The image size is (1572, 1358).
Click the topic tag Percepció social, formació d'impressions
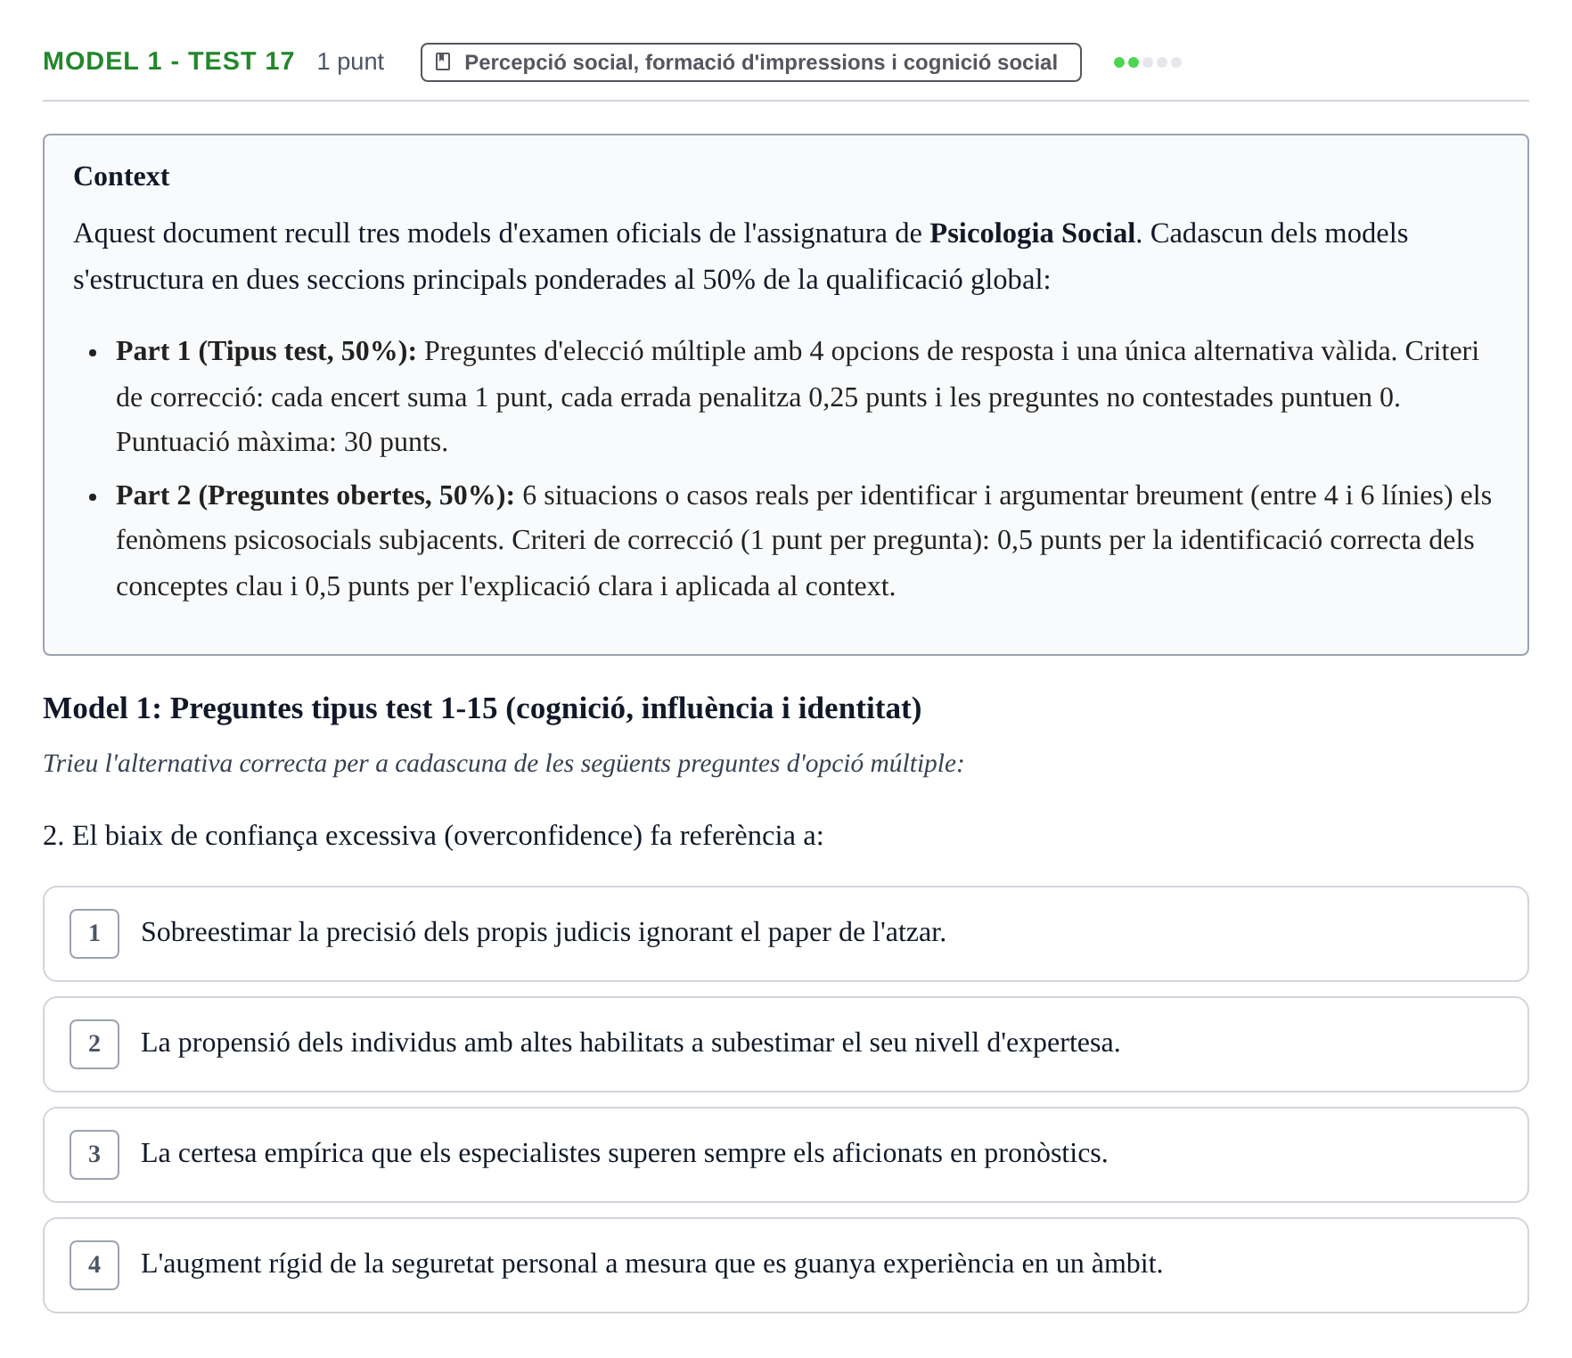(x=750, y=62)
